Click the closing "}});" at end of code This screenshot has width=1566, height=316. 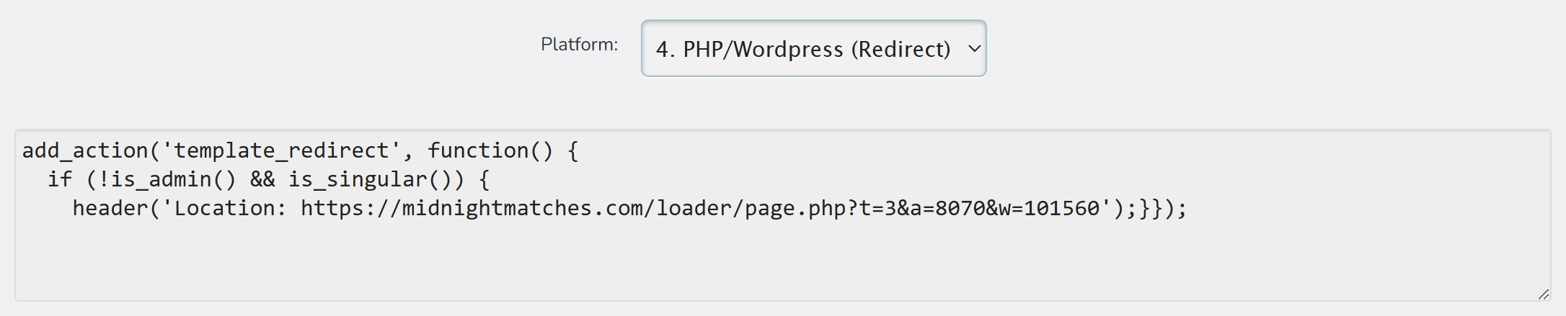(x=1162, y=208)
